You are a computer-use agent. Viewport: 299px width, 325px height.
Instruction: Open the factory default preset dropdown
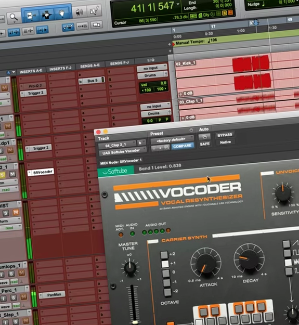[x=172, y=140]
